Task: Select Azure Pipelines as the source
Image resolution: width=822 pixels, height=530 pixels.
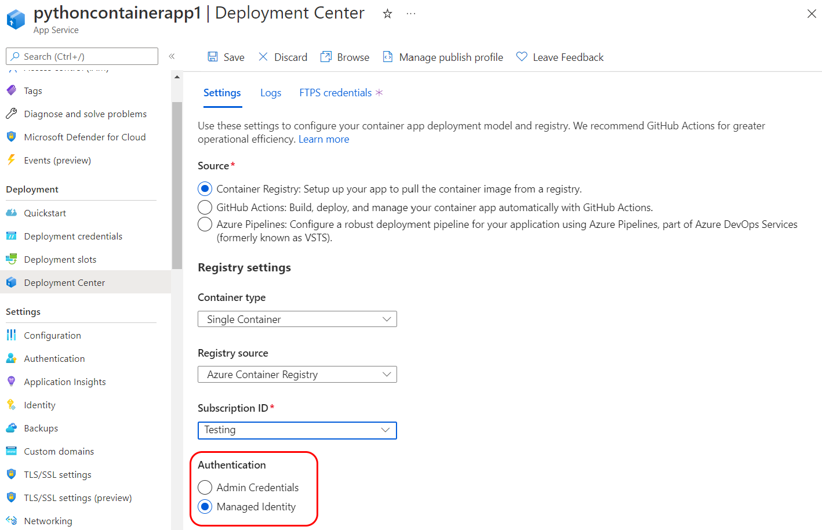Action: click(205, 224)
